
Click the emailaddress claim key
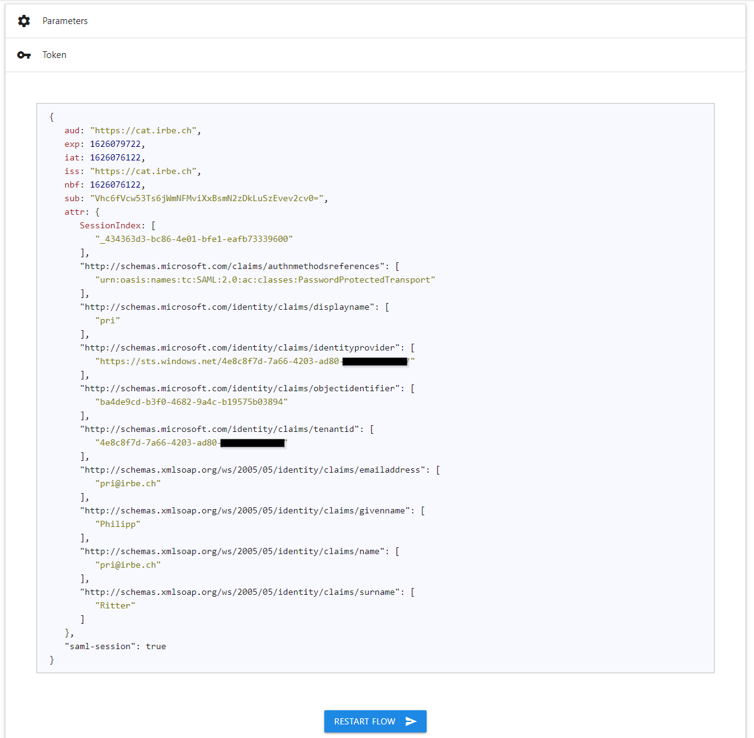pyautogui.click(x=253, y=470)
